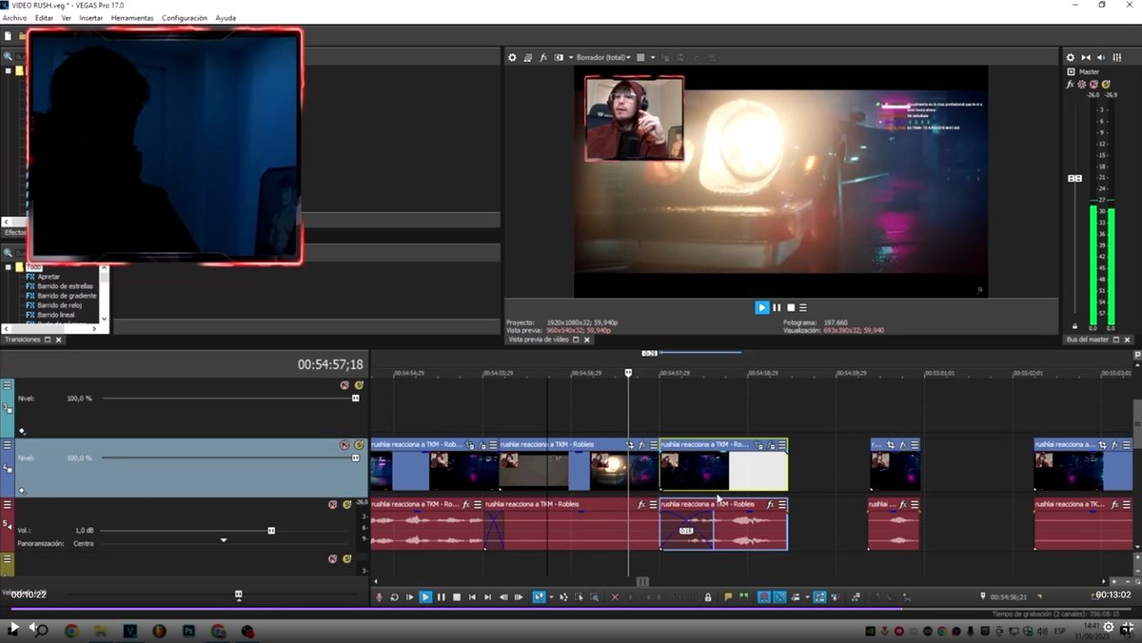
Task: Mute the Master bus
Action: (1094, 85)
